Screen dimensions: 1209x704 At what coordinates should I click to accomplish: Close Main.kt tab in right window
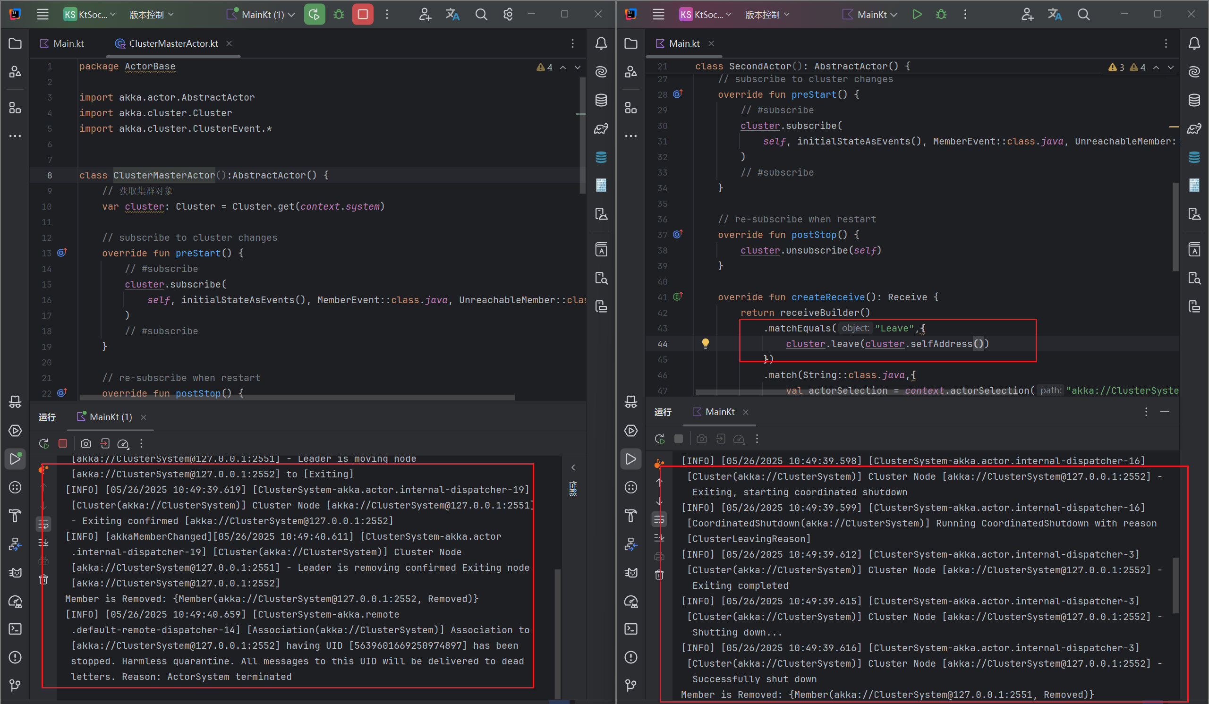point(711,43)
